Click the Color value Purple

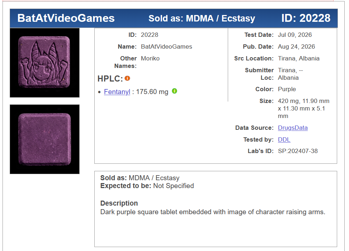point(287,89)
